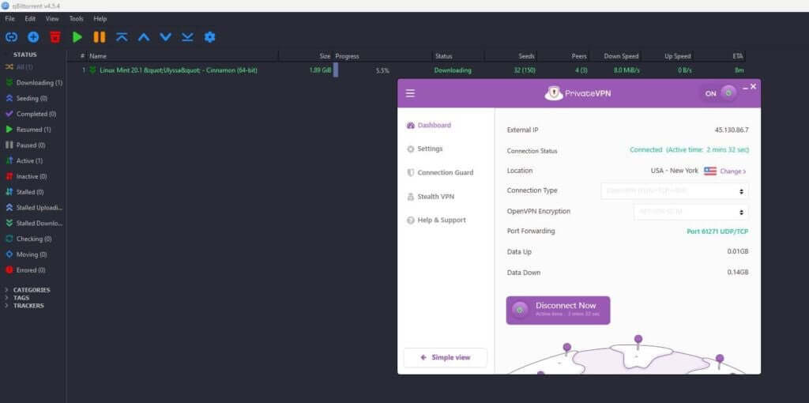809x403 pixels.
Task: Toggle the PrivateVPN ON switch
Action: tap(720, 93)
